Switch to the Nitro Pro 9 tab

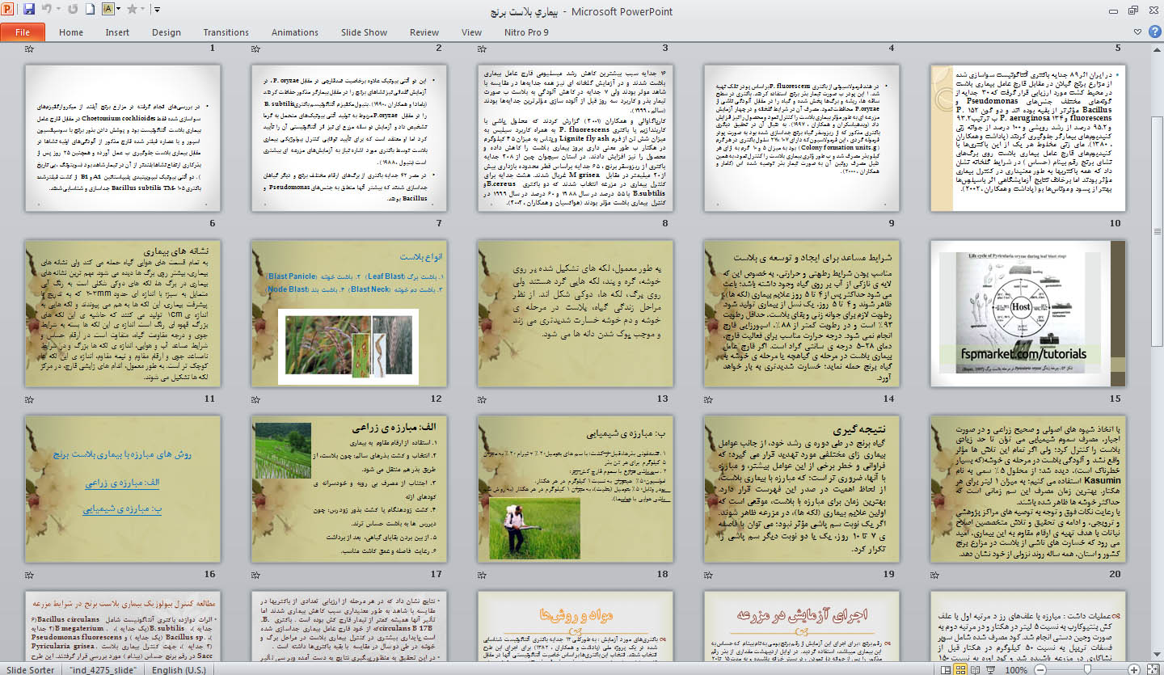click(x=527, y=32)
